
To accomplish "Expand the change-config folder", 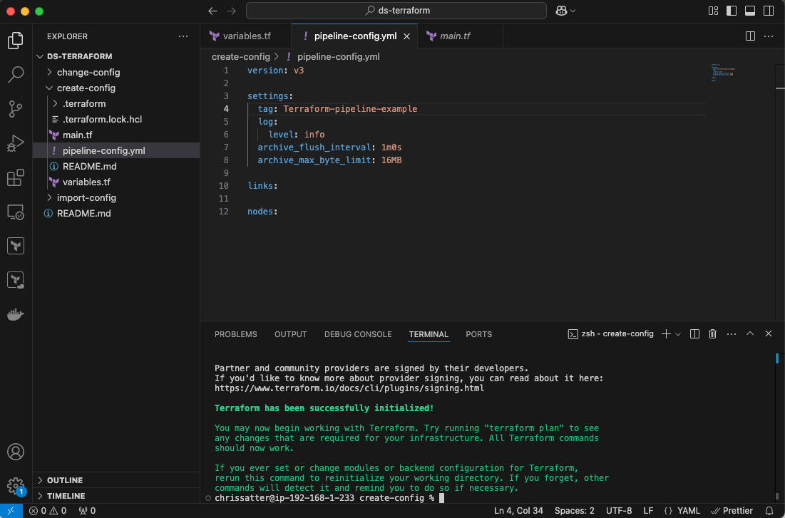I will click(x=88, y=72).
